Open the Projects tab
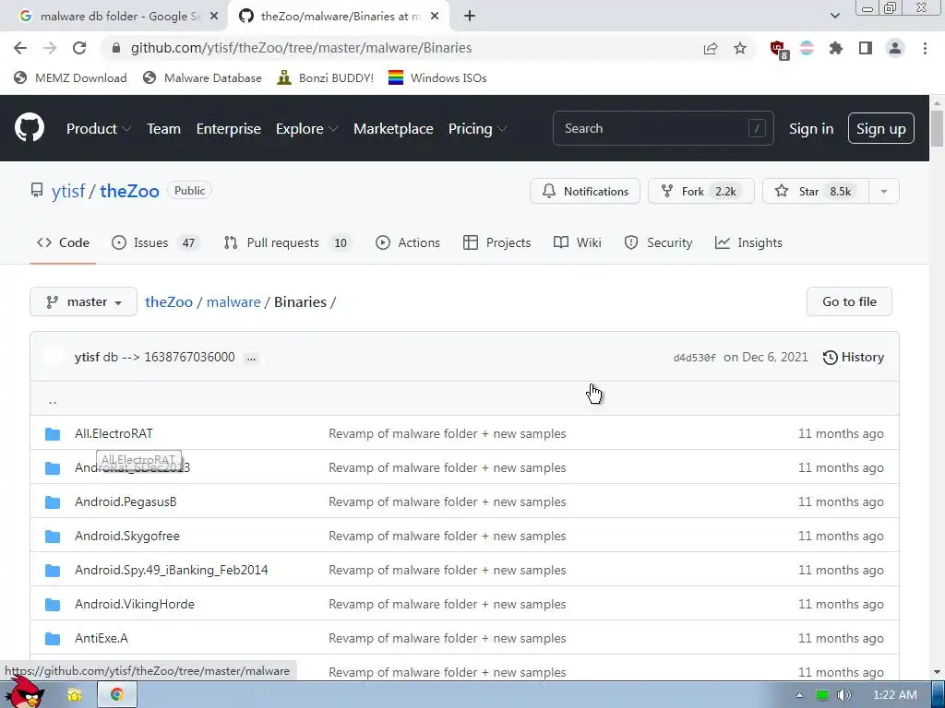Screen dimensions: 945x708 (x=496, y=242)
